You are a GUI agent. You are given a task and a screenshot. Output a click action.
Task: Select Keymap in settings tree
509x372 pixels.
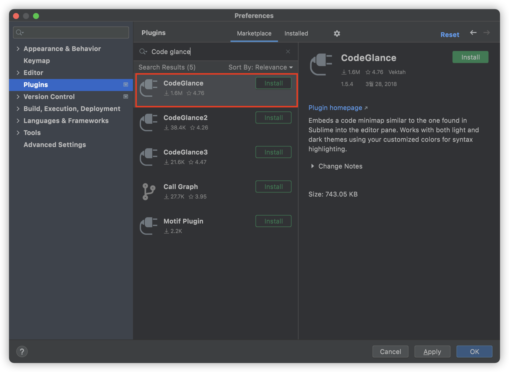[x=37, y=61]
